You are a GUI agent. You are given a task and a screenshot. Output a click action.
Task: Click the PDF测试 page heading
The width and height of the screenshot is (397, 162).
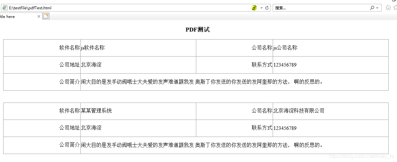[x=198, y=30]
